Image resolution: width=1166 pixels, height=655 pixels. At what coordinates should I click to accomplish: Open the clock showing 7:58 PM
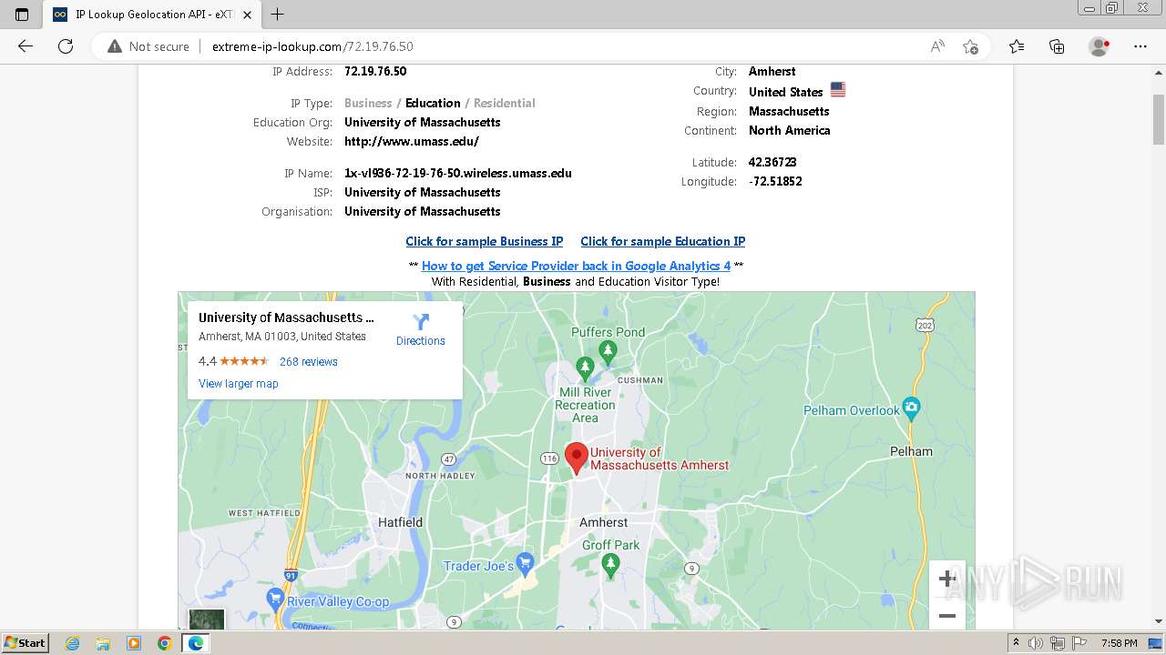pos(1120,643)
